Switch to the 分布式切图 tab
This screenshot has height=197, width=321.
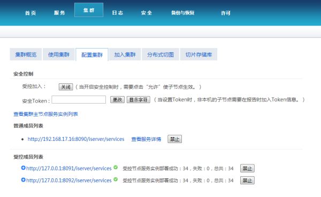[x=160, y=54]
